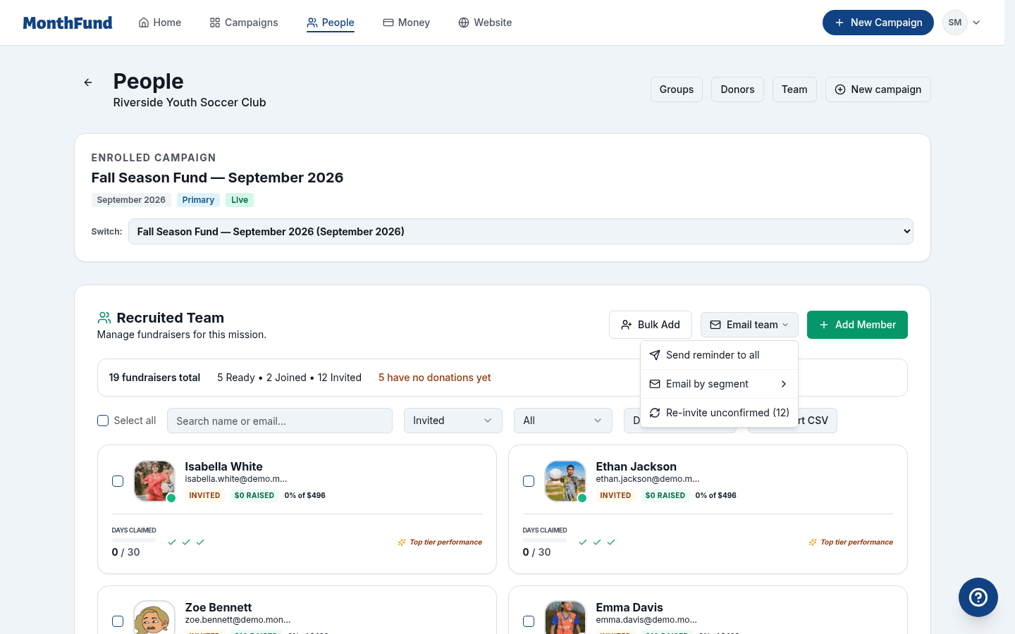Open the Donors page button
The height and width of the screenshot is (634, 1015).
[x=738, y=89]
